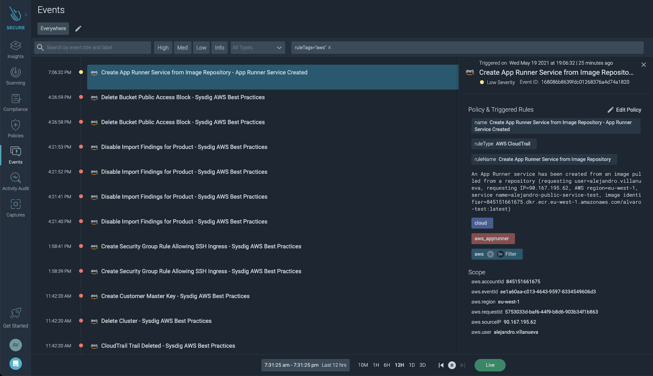Open the Insights section in sidebar

click(15, 50)
